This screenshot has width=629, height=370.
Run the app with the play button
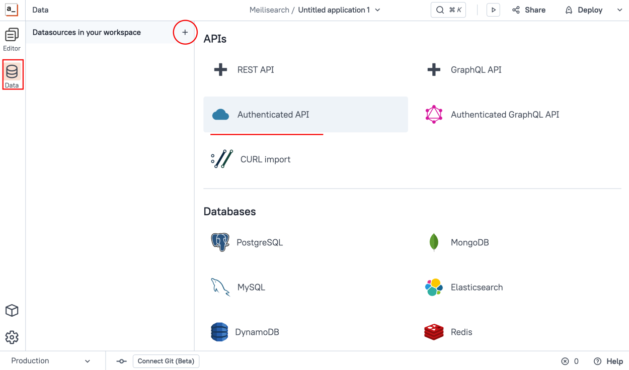click(x=493, y=10)
